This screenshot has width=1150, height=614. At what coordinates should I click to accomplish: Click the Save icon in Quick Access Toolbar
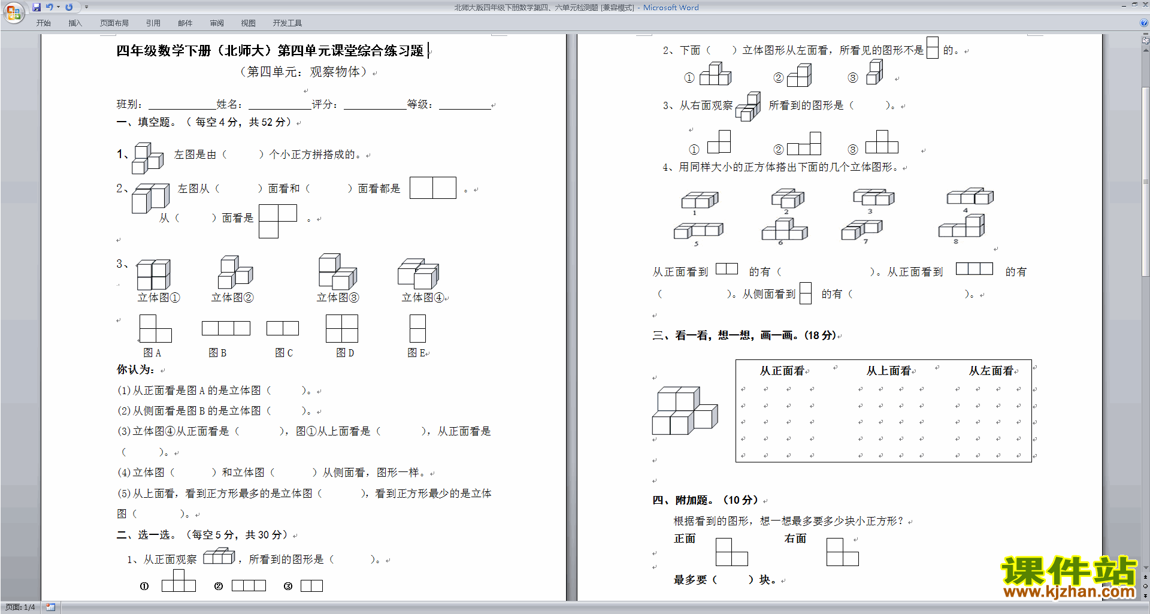tap(37, 7)
